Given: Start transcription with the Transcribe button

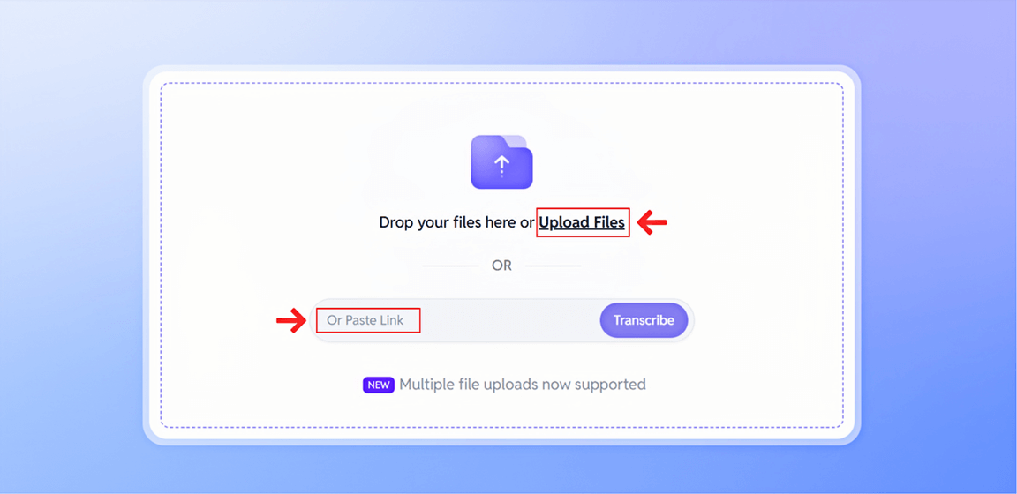Looking at the screenshot, I should [x=644, y=320].
